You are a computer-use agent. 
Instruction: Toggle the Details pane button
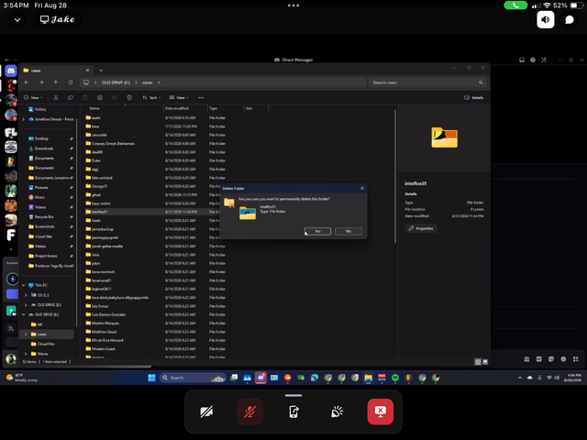[474, 98]
